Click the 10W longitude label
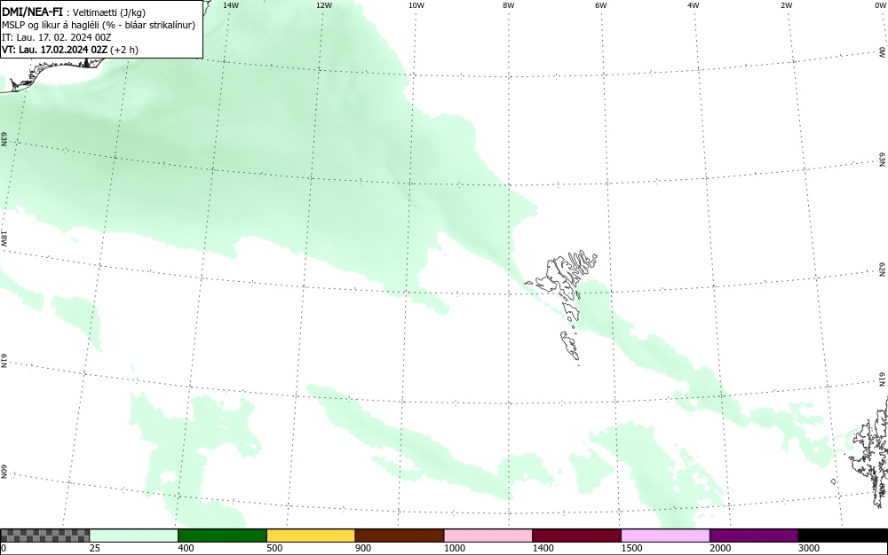 pos(416,5)
